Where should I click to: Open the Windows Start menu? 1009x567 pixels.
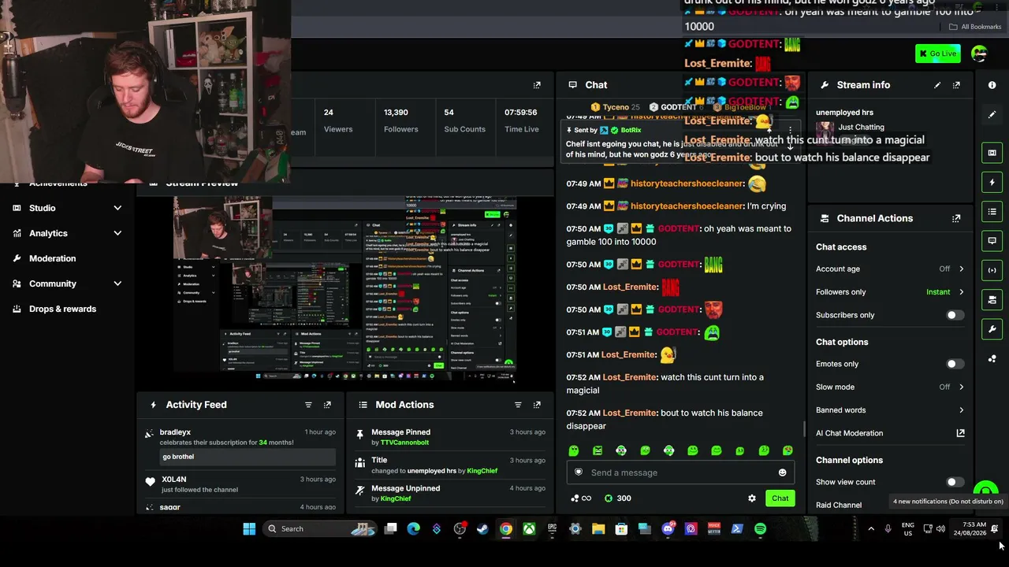249,529
